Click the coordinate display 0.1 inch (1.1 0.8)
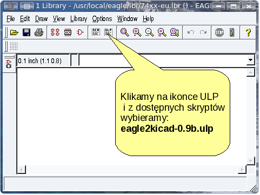 coord(40,61)
